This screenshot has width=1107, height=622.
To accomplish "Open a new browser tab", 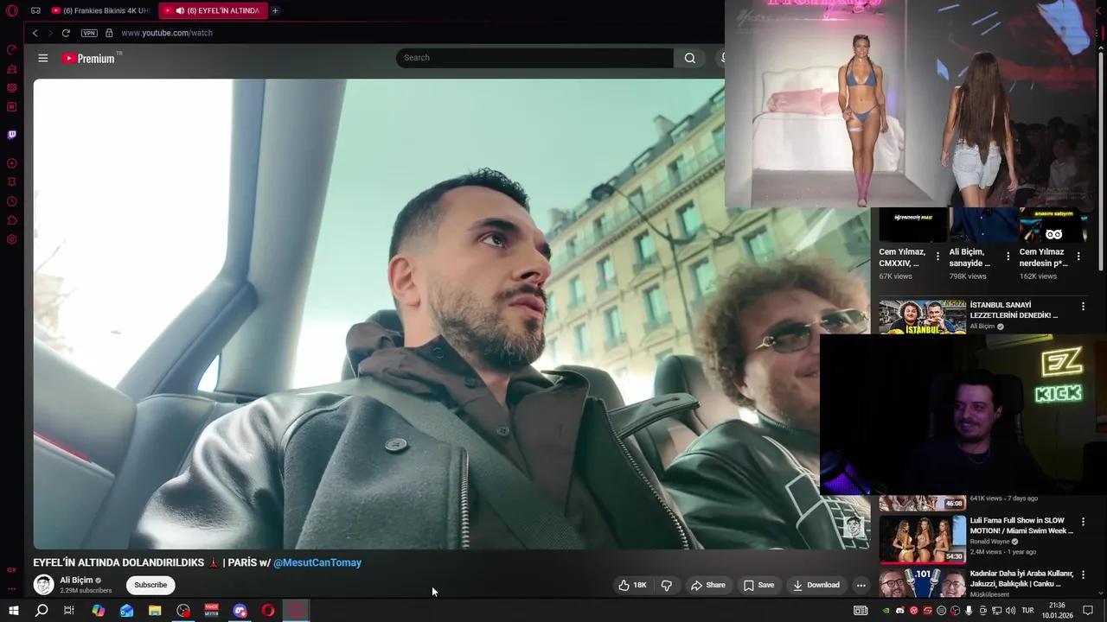I will coord(275,10).
